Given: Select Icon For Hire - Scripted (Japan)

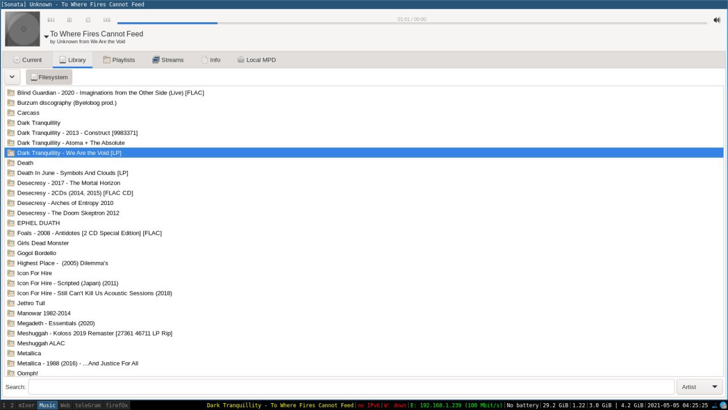Looking at the screenshot, I should (x=364, y=283).
